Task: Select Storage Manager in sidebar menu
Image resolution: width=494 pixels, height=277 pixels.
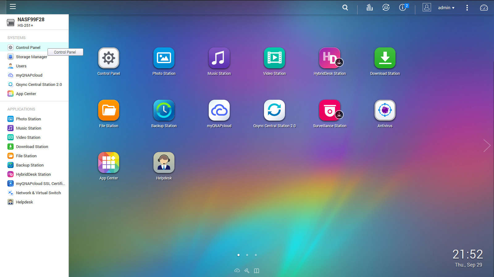Action: tap(34, 57)
